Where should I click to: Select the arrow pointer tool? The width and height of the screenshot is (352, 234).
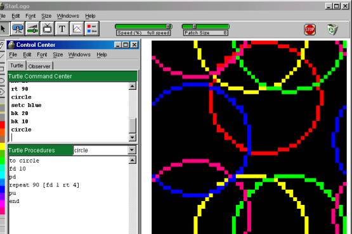coord(4,28)
